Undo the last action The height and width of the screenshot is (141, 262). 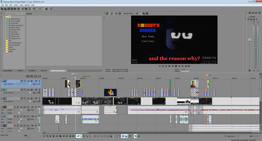[34, 9]
